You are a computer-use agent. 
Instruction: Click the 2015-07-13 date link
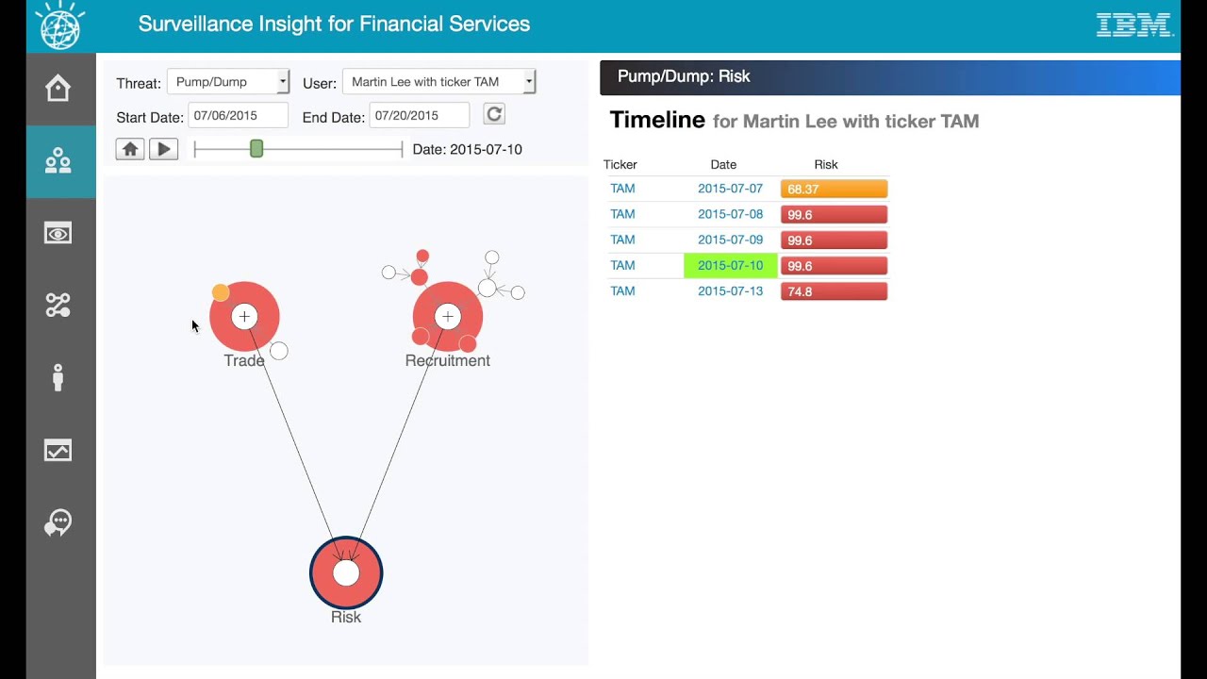click(x=730, y=291)
